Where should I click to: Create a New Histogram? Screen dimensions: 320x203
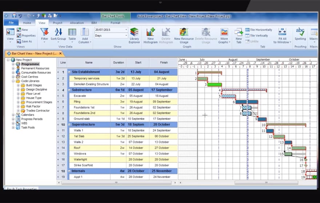tap(151, 36)
